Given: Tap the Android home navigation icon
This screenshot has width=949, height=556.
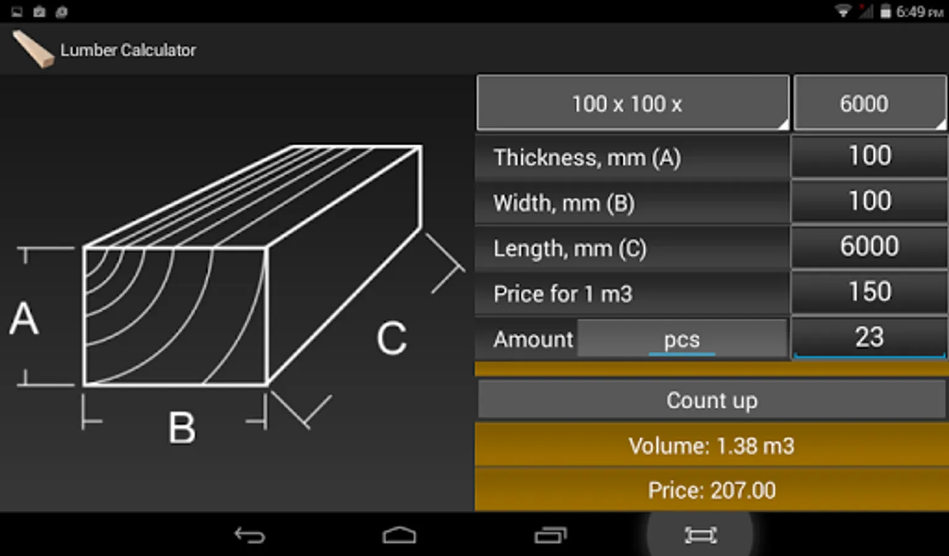Looking at the screenshot, I should (399, 535).
